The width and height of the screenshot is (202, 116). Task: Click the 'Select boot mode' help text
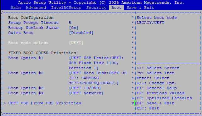click(157, 18)
